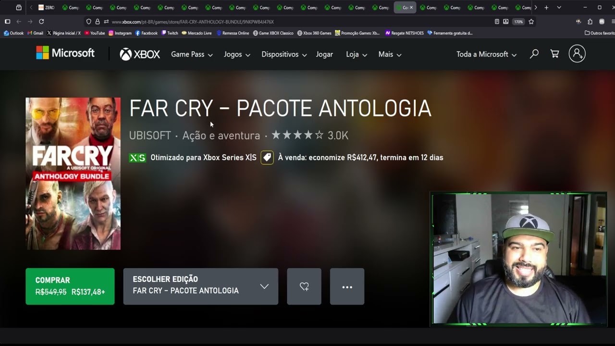Open Game XBOX Classico bookmark
The image size is (615, 346).
pos(273,33)
